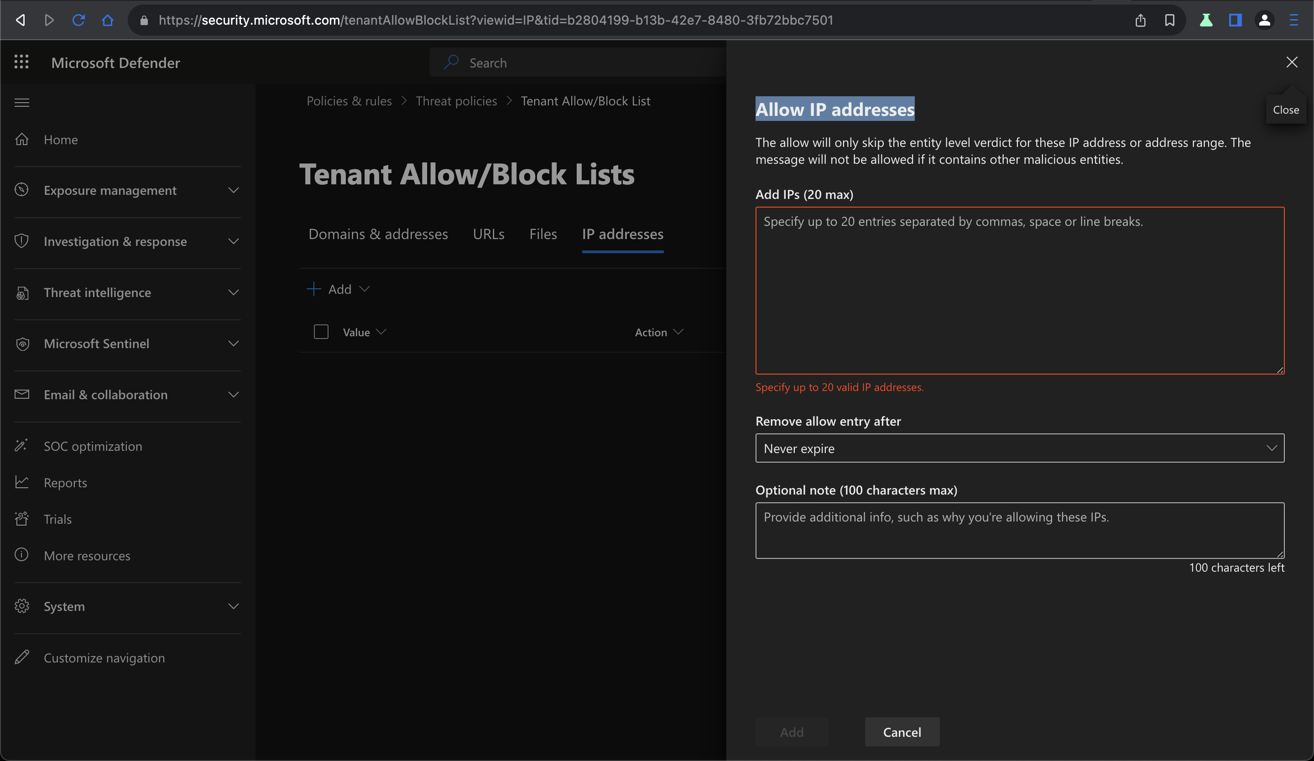This screenshot has height=761, width=1314.
Task: Close the Allow IP addresses panel
Action: pos(1292,62)
